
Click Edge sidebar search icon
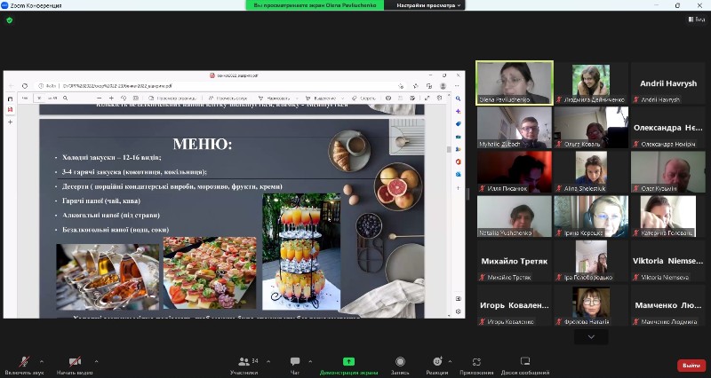coord(458,98)
